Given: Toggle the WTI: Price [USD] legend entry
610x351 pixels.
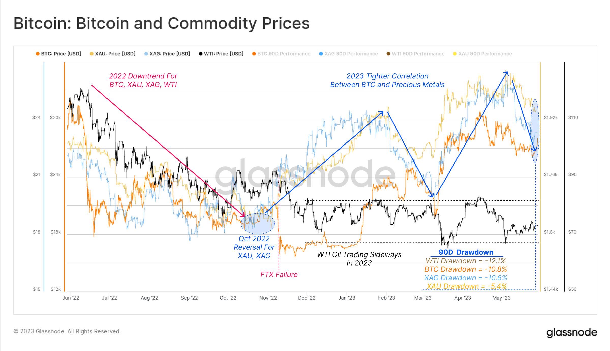Looking at the screenshot, I should pyautogui.click(x=221, y=54).
